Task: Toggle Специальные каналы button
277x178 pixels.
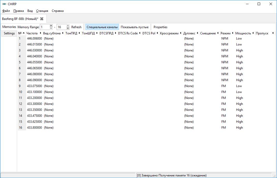Action: [102, 27]
